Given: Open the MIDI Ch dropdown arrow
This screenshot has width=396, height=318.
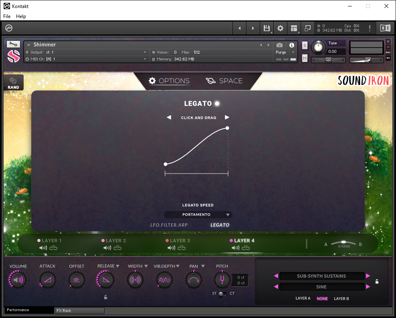Looking at the screenshot, I should (x=145, y=59).
